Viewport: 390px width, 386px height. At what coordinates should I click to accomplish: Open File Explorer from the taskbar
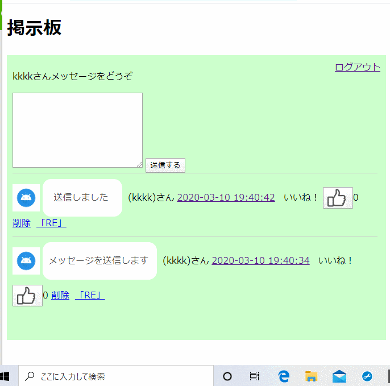(x=311, y=376)
